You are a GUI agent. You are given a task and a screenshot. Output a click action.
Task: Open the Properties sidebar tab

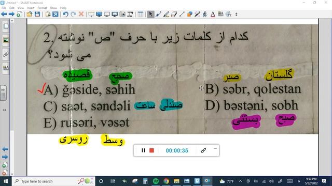click(x=6, y=68)
